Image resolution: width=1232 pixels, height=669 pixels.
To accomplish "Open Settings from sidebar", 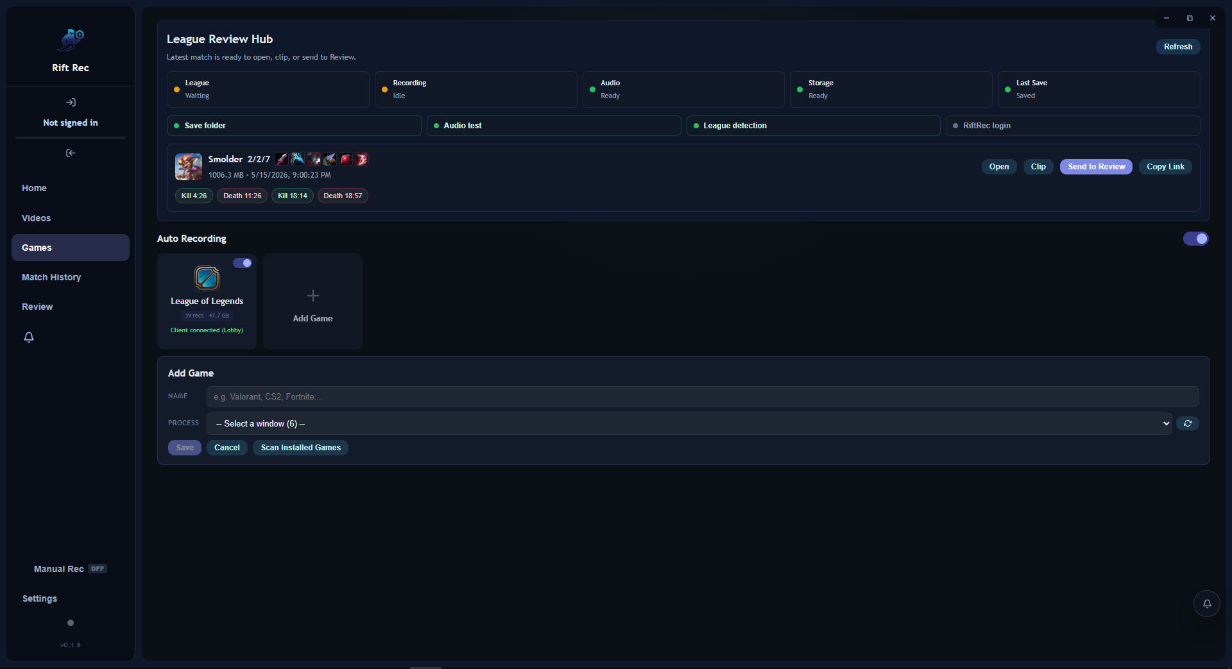I will (x=40, y=598).
